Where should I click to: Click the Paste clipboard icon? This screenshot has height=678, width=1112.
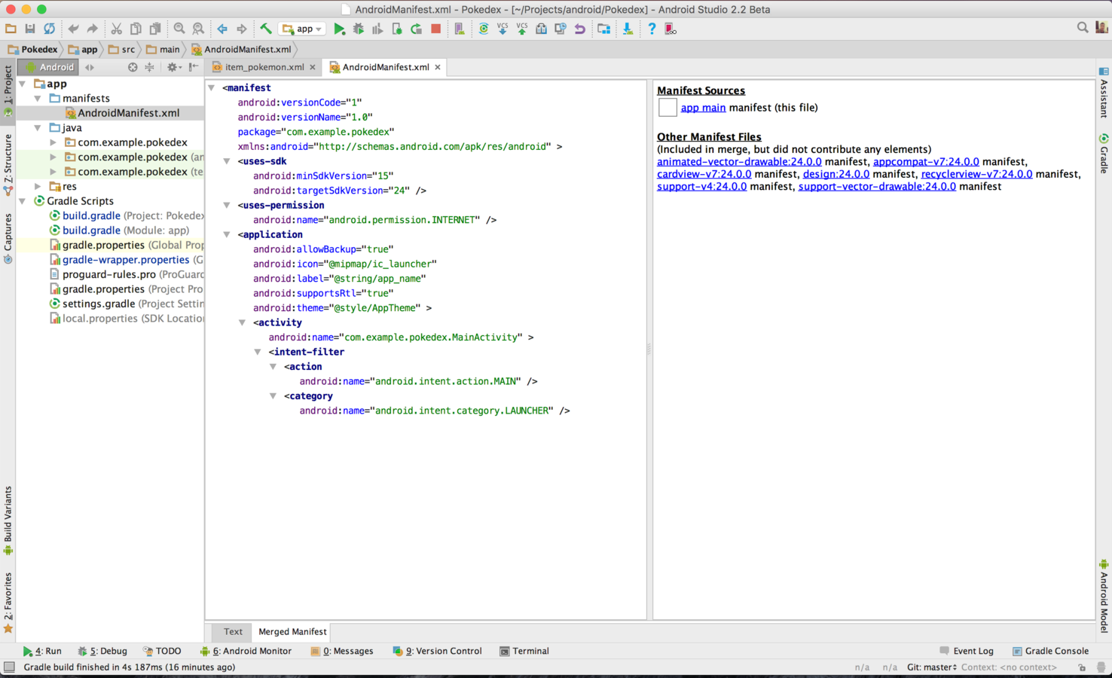[155, 29]
